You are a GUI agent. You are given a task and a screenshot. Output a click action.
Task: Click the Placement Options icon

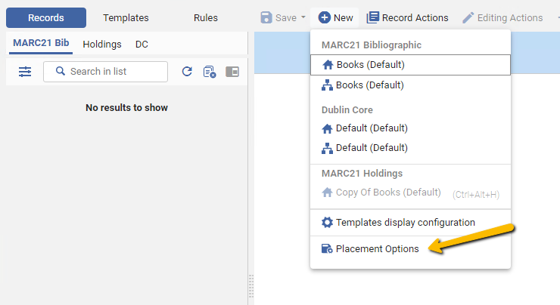[327, 248]
